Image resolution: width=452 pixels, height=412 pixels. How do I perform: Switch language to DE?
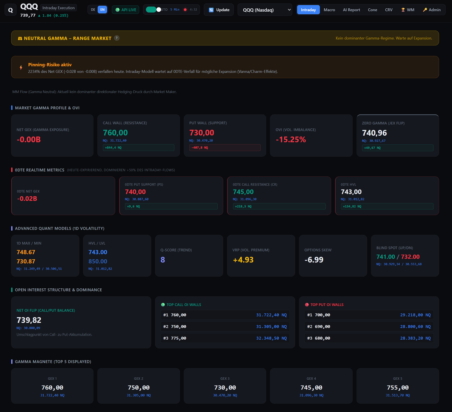pyautogui.click(x=93, y=10)
